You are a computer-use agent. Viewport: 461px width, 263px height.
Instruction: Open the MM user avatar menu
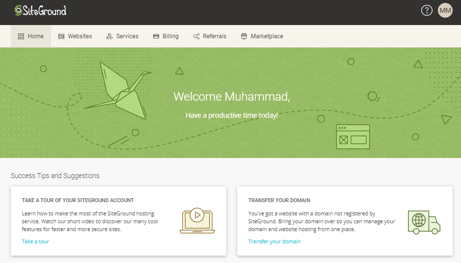tap(445, 11)
